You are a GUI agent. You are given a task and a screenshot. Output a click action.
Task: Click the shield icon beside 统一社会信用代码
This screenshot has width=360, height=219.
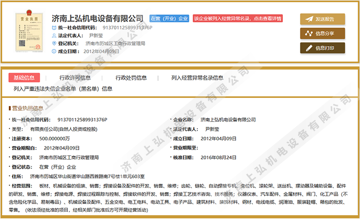click(x=54, y=28)
